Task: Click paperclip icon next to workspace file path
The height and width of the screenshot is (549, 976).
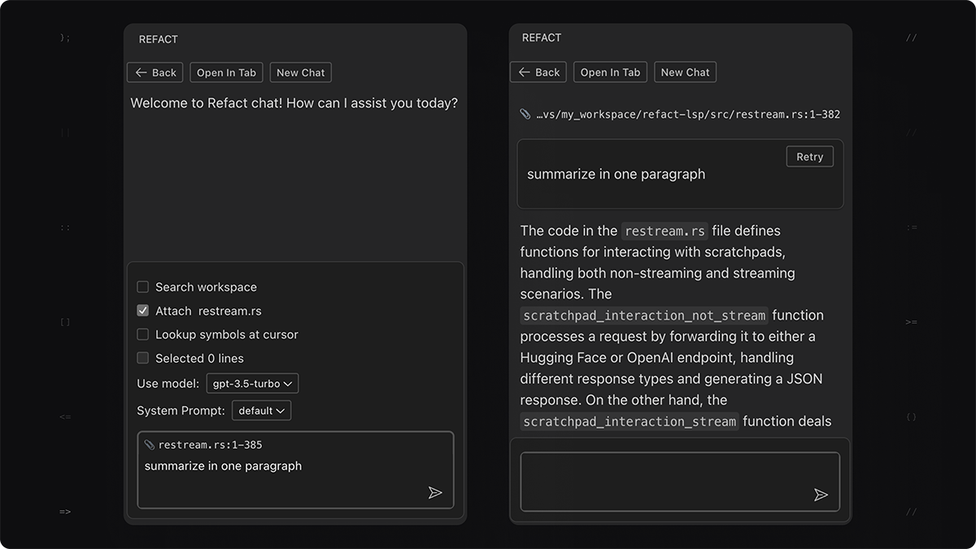Action: [x=525, y=114]
